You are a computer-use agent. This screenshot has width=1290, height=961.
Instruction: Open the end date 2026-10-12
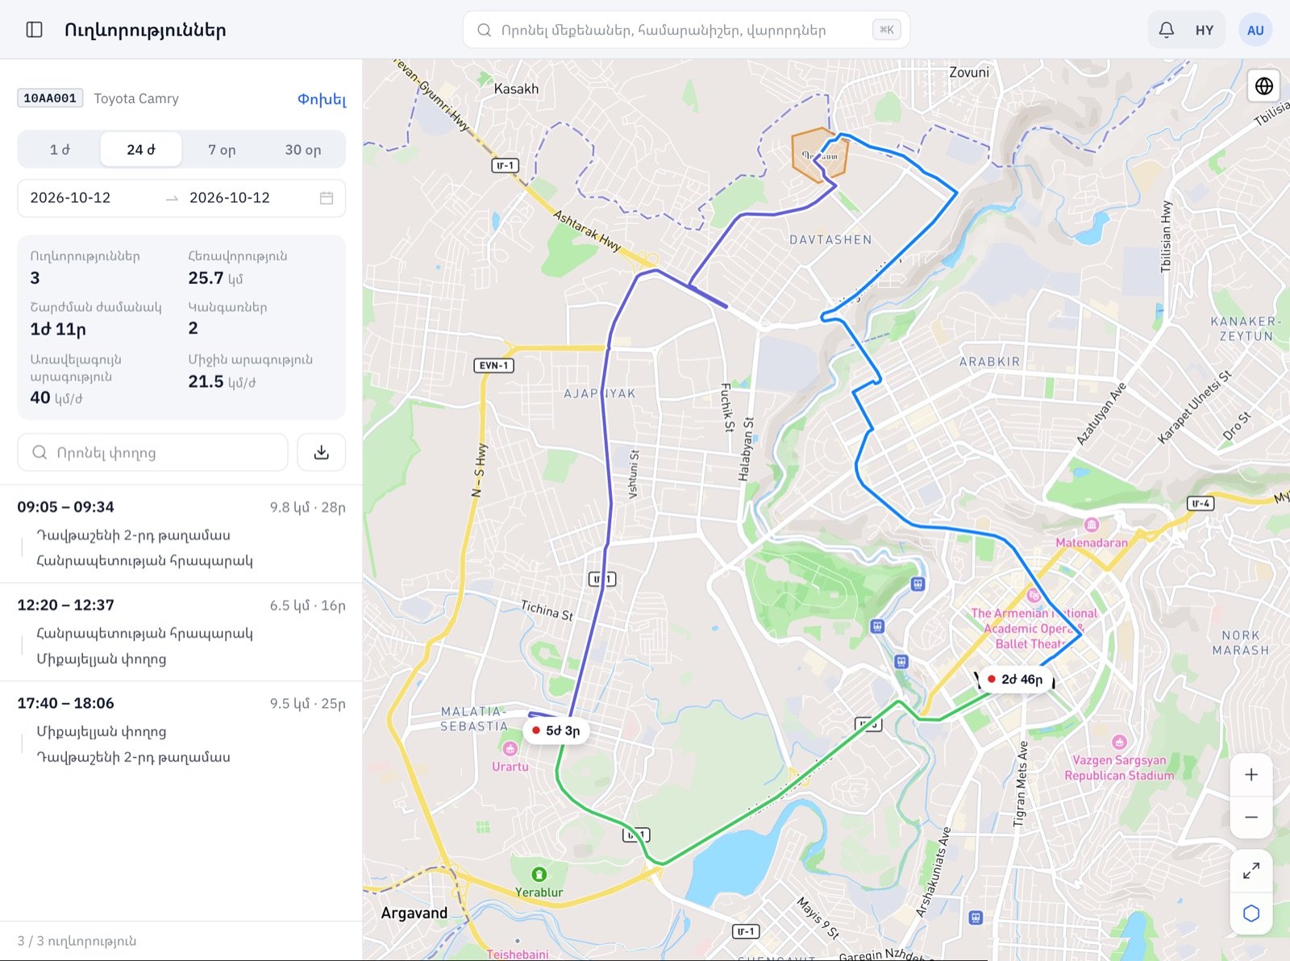click(230, 198)
